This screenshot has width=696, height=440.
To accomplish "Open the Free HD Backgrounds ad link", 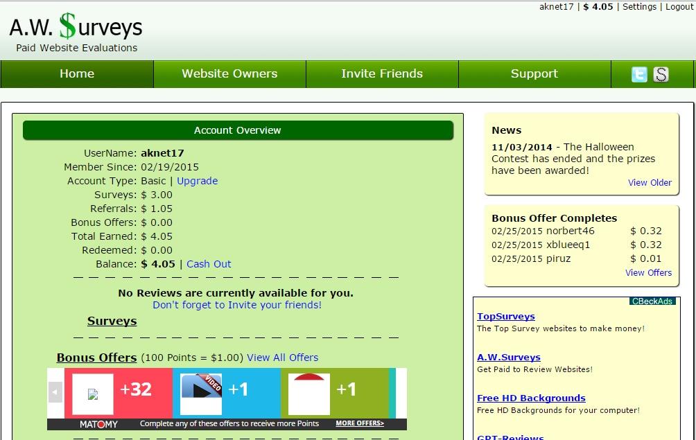I will 531,398.
